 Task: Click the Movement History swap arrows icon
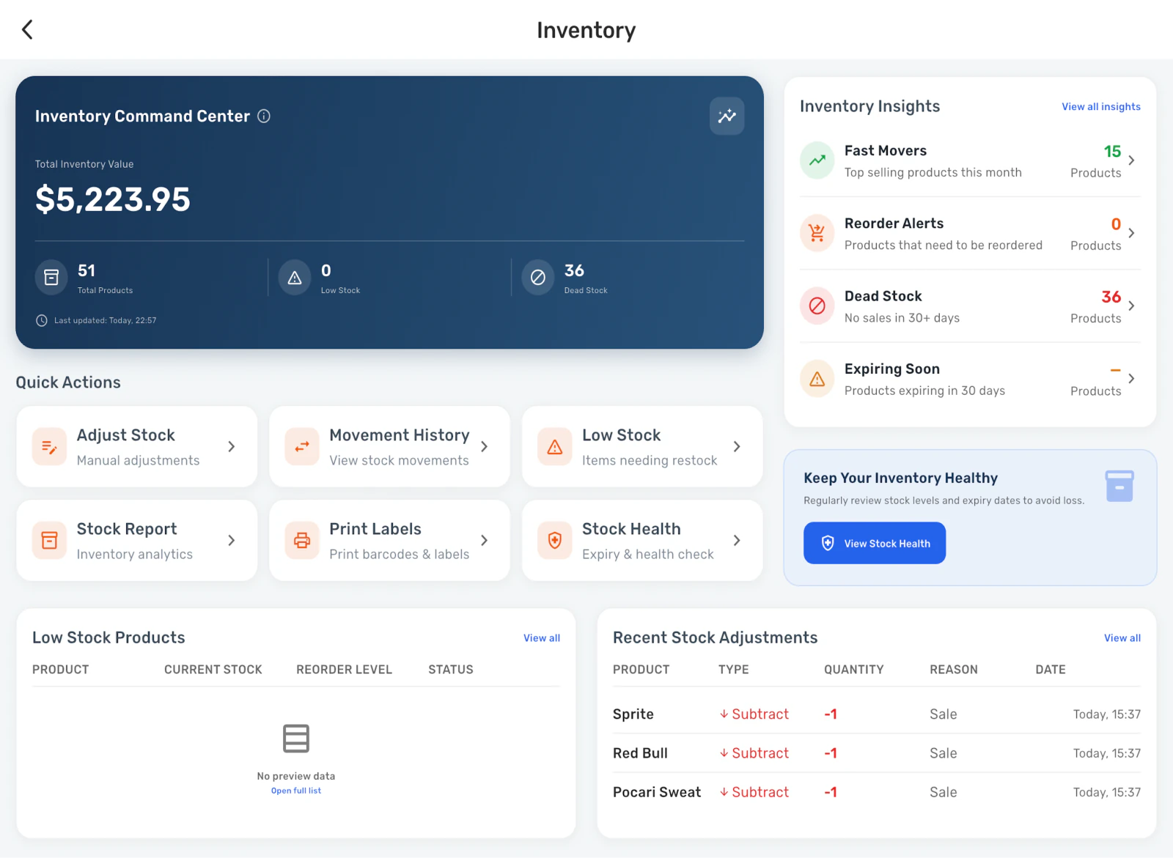tap(302, 447)
